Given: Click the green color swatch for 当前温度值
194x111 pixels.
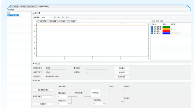Looking at the screenshot, I should [x=166, y=27].
